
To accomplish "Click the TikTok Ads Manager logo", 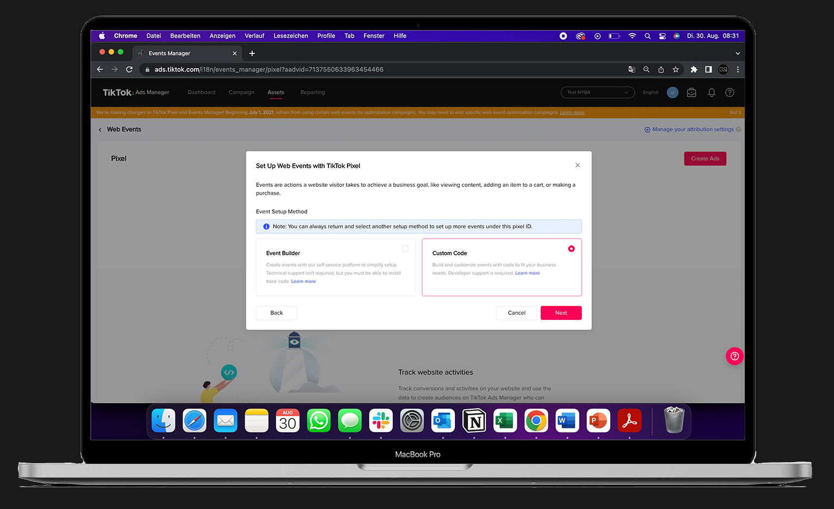I will [136, 93].
